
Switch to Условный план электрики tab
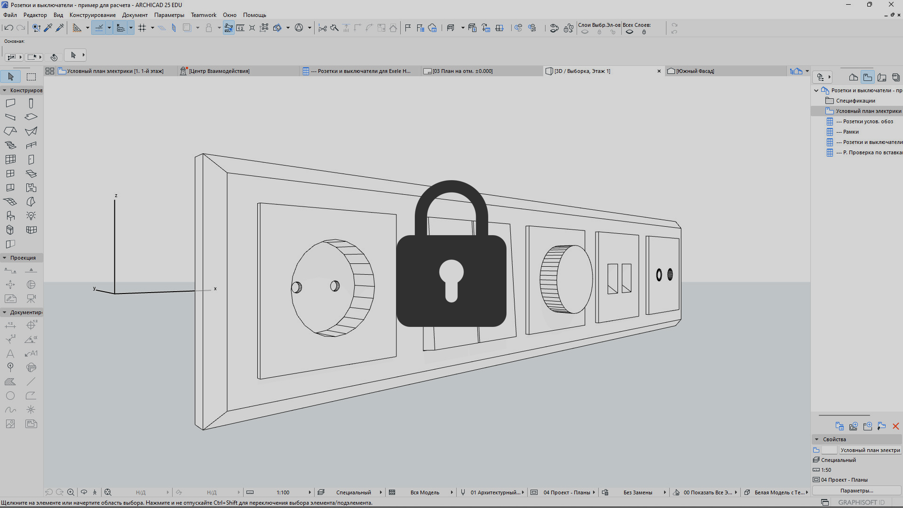click(114, 71)
